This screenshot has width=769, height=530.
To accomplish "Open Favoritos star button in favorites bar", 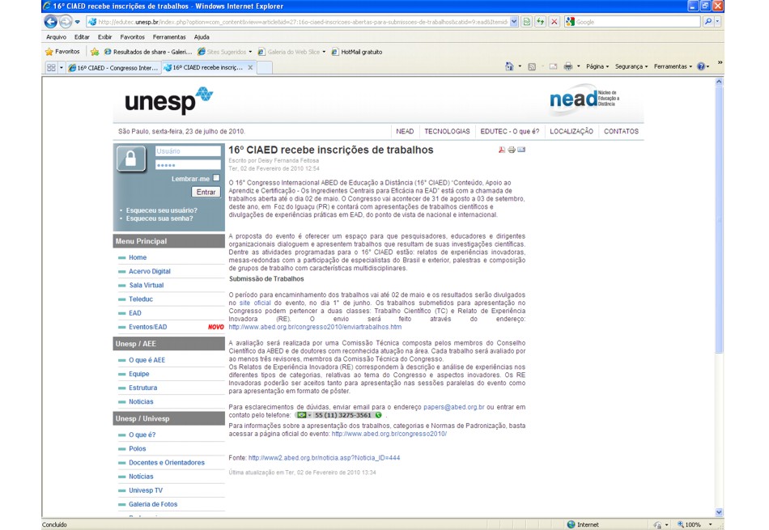I will (62, 52).
